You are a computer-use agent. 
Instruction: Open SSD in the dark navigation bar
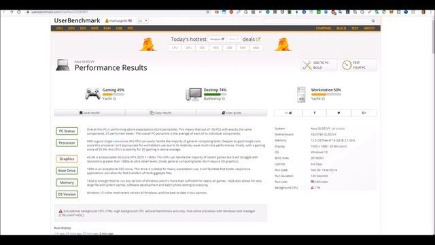(x=83, y=29)
